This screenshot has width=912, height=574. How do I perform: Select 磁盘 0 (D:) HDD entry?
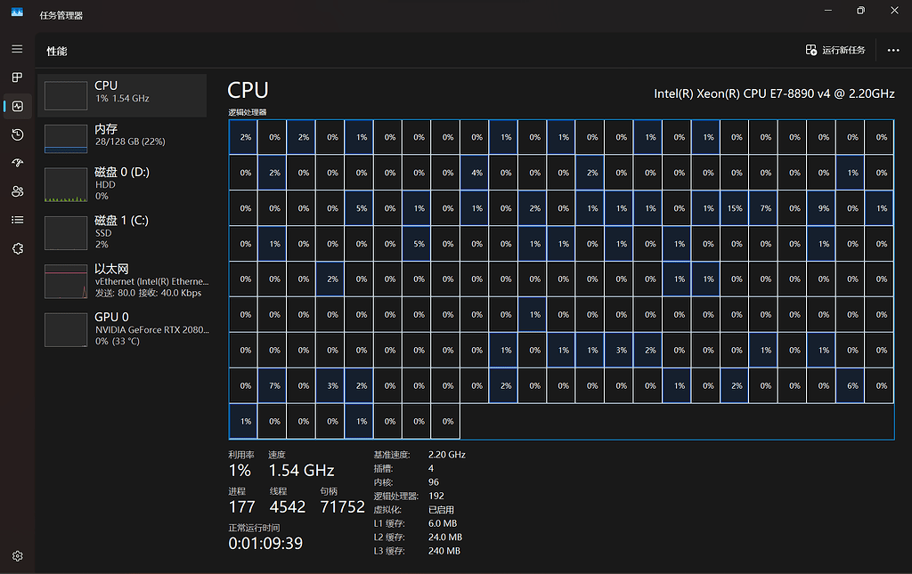click(122, 184)
